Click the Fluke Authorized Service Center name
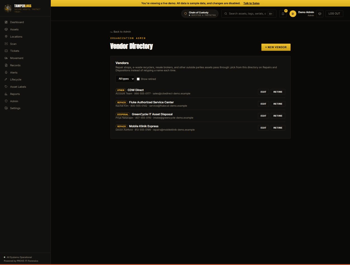This screenshot has width=350, height=265. (x=151, y=102)
